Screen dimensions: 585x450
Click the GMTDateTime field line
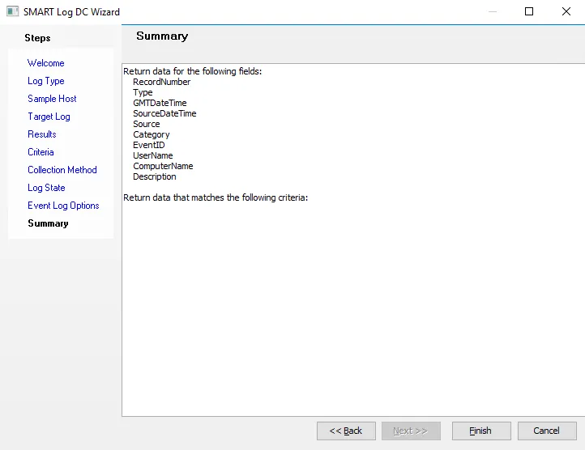click(160, 103)
